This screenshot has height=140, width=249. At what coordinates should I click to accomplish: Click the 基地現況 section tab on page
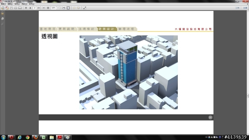tap(47, 29)
